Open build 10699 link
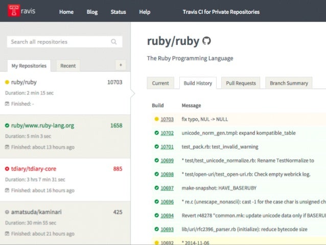326x245 pixels. pos(167,161)
